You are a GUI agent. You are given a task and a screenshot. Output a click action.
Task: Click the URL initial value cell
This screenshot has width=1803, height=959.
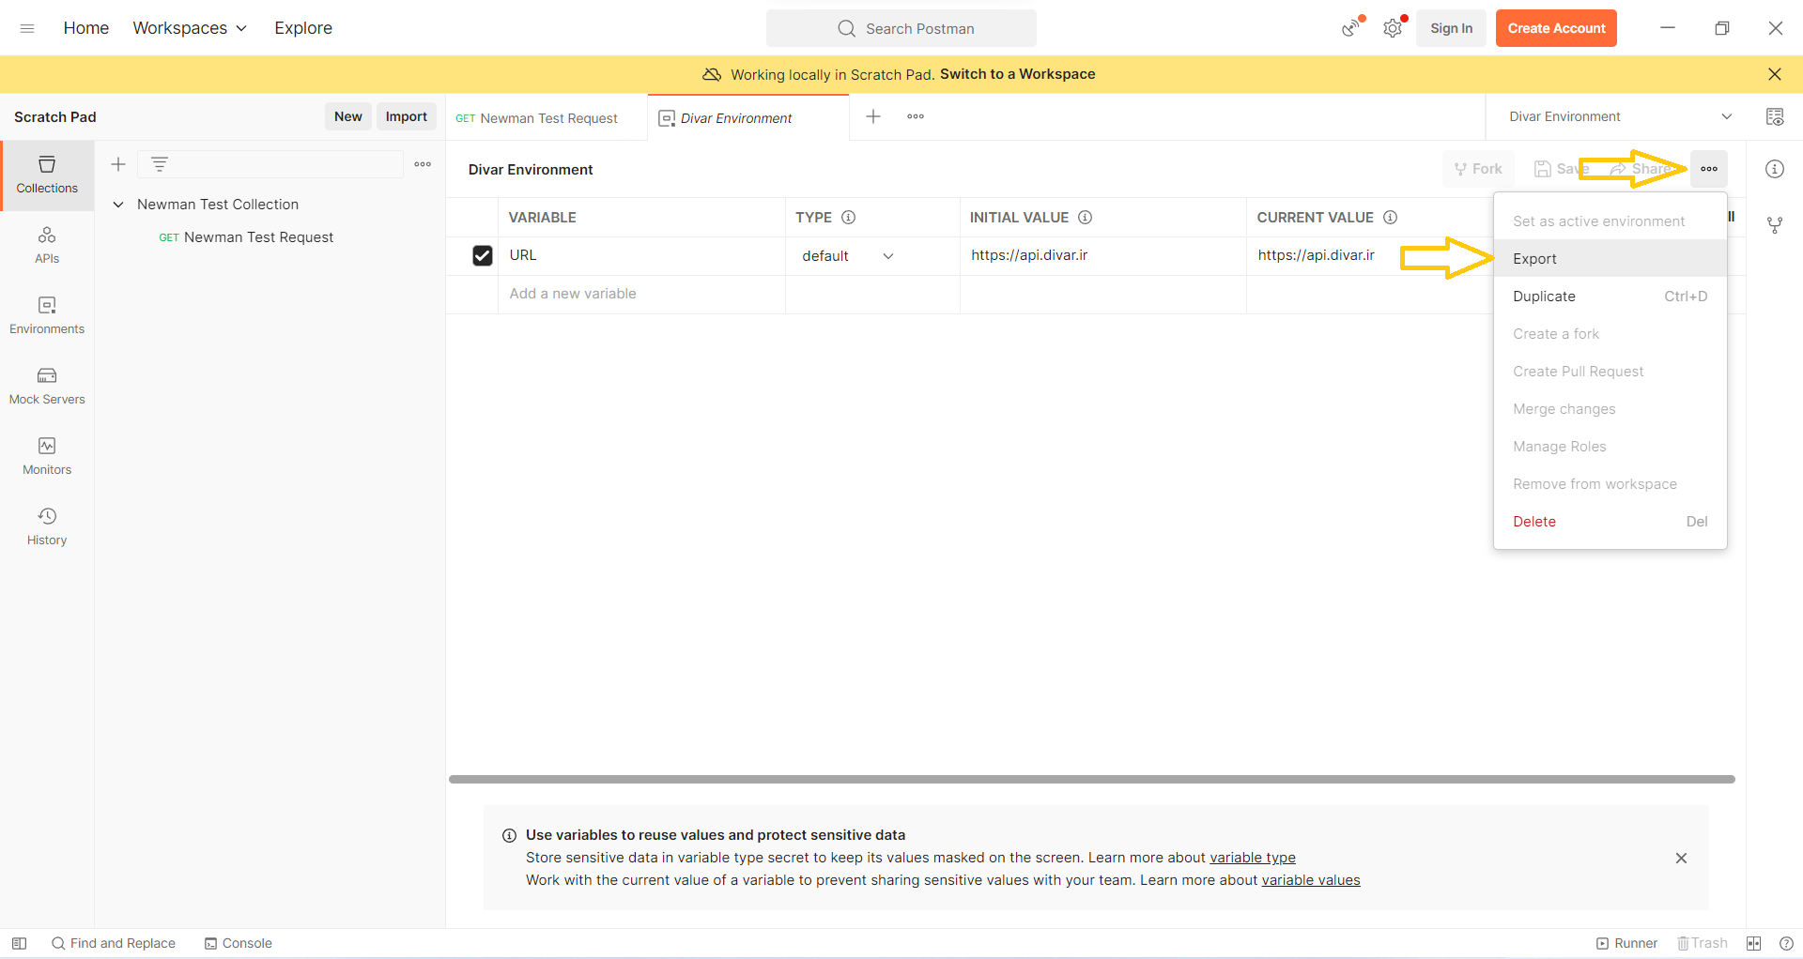1102,255
